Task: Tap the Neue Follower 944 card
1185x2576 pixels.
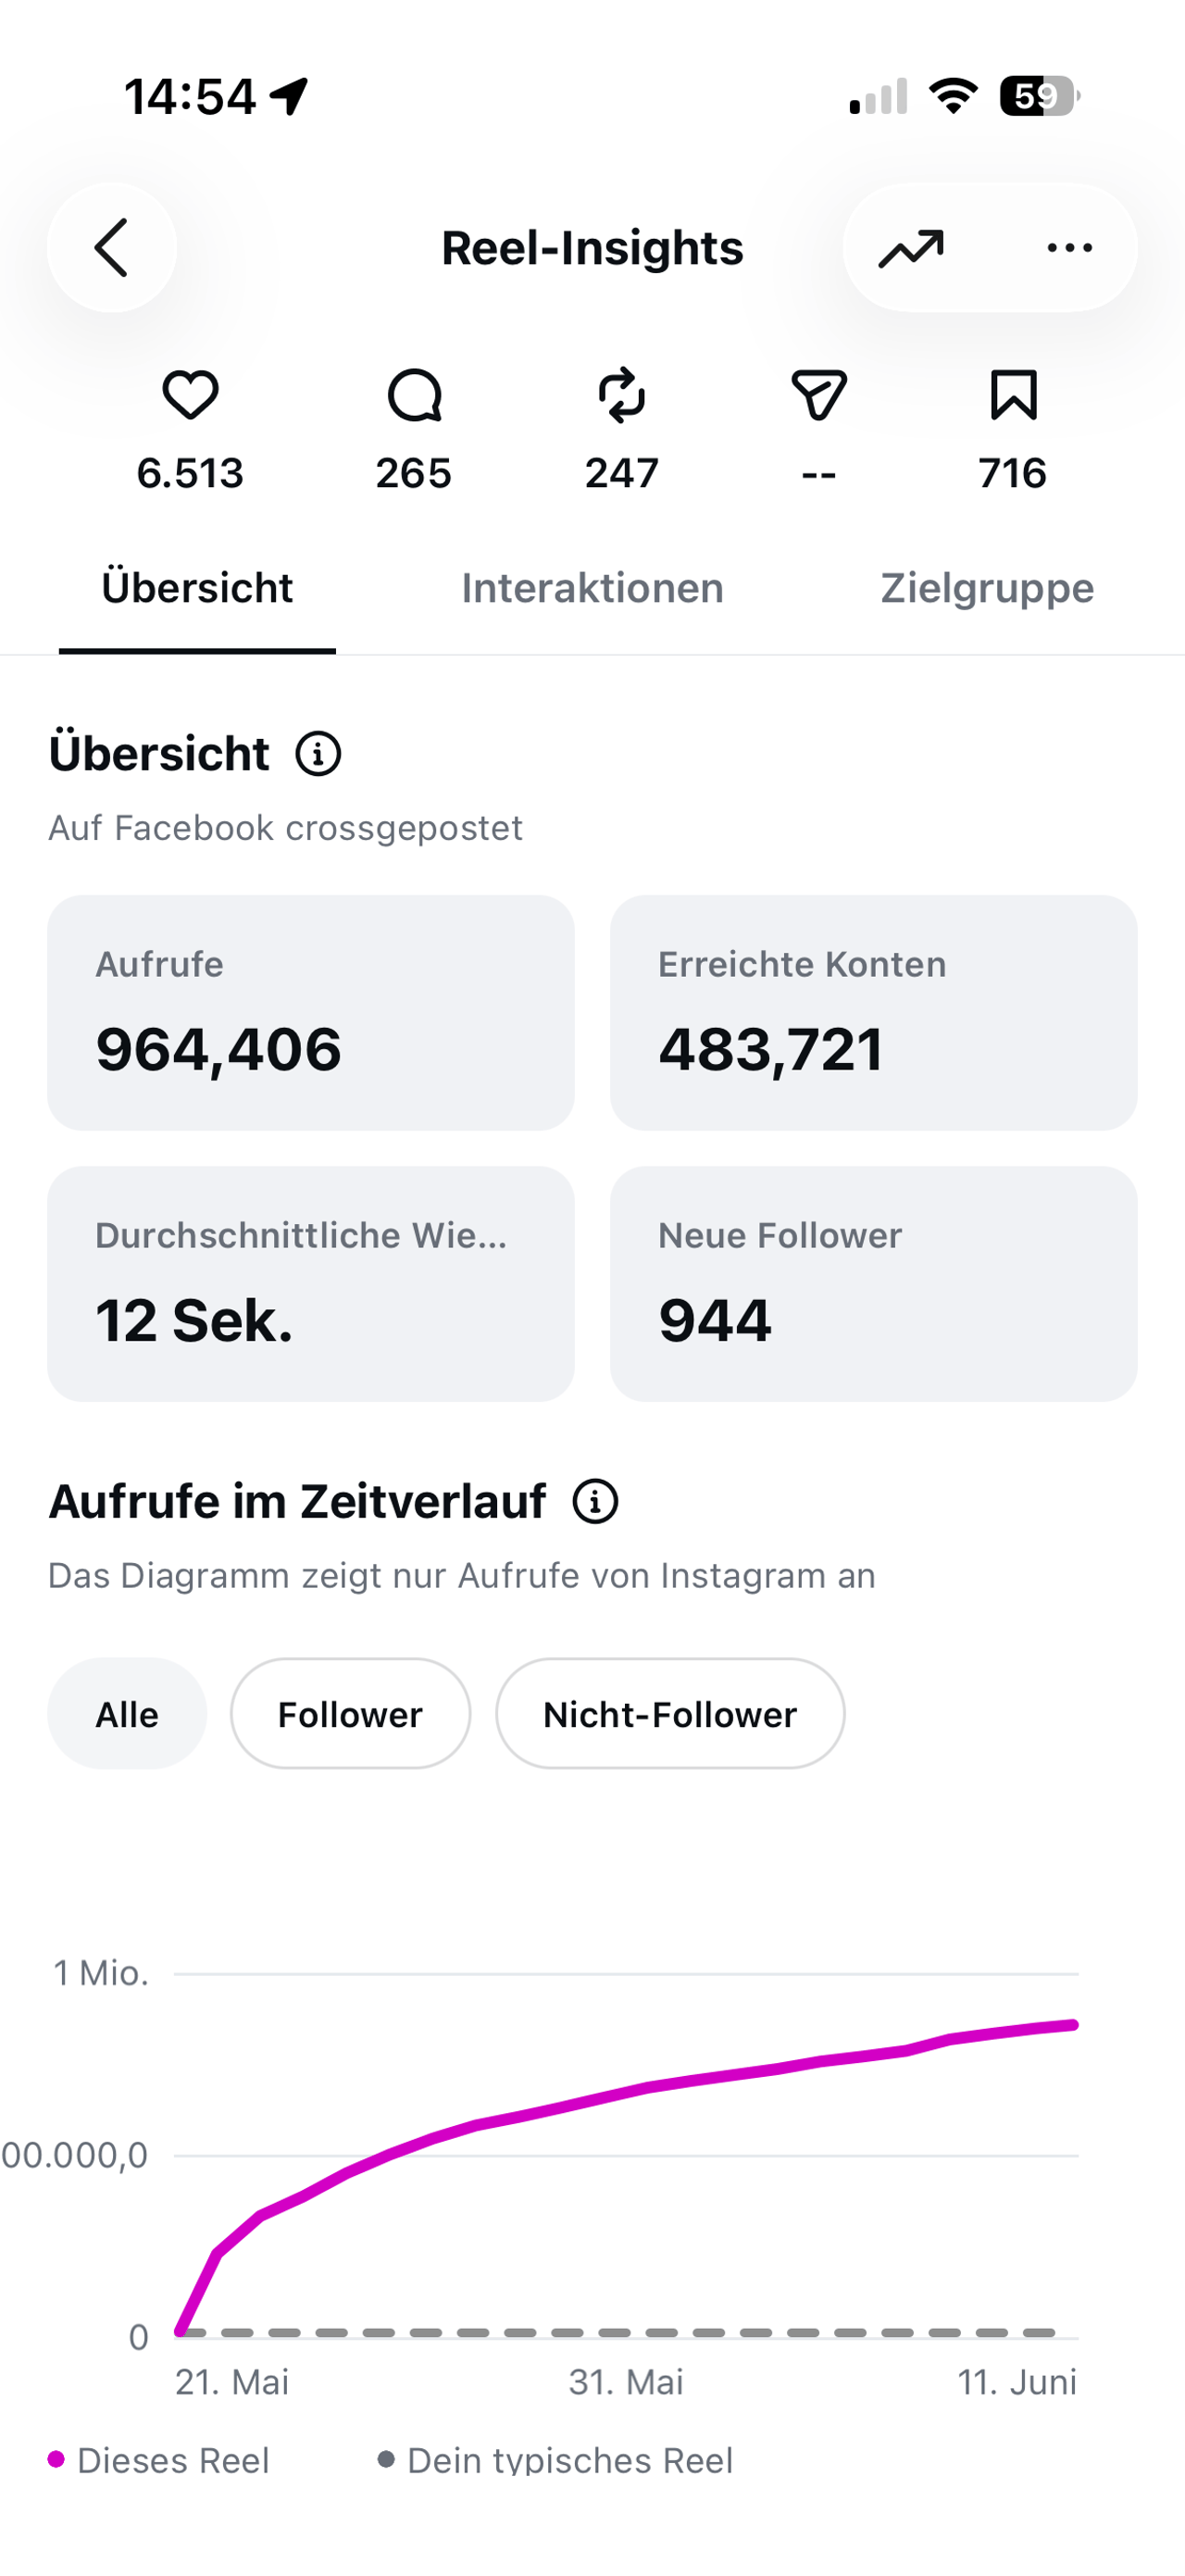Action: tap(874, 1284)
